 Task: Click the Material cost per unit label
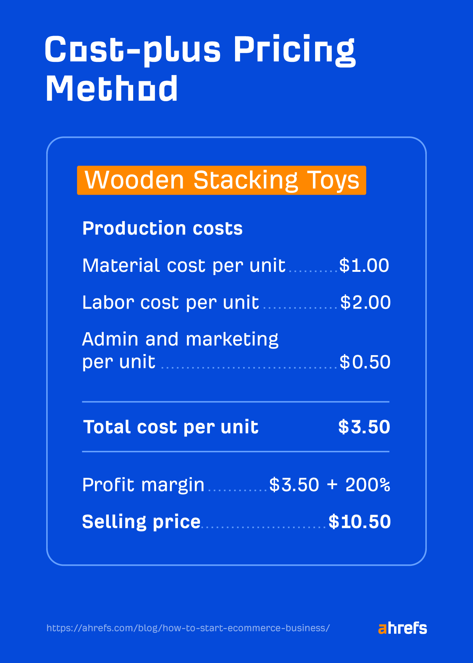[184, 266]
